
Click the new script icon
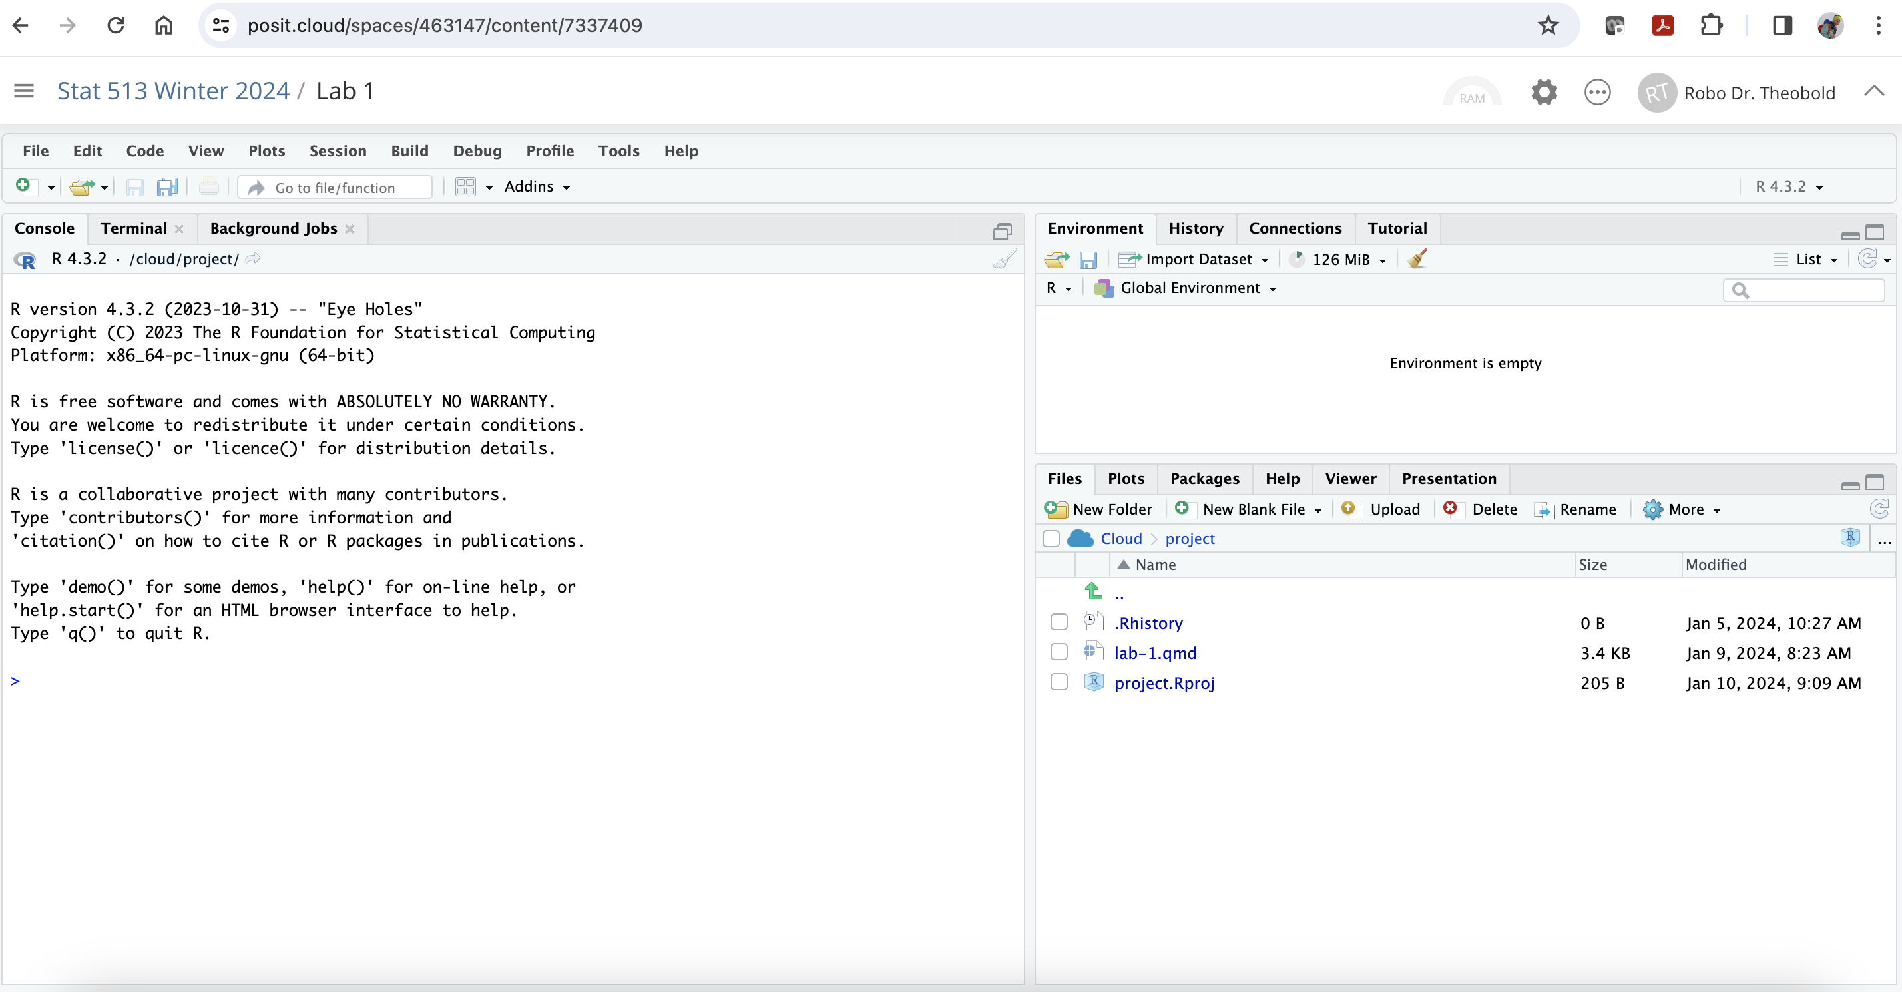(x=25, y=186)
